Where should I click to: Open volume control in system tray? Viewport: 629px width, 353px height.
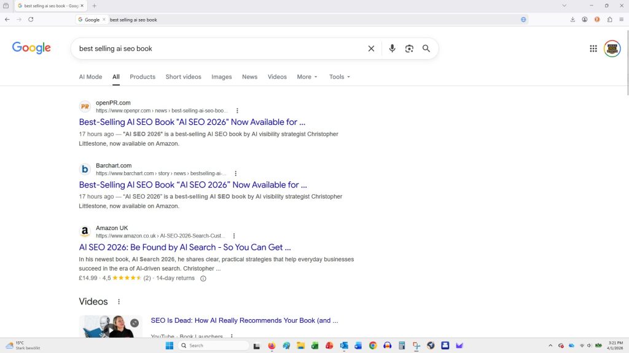coord(589,346)
